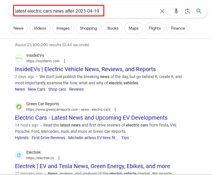Follow the First Drive Reviews sitelink
The image size is (212, 175).
[48, 138]
